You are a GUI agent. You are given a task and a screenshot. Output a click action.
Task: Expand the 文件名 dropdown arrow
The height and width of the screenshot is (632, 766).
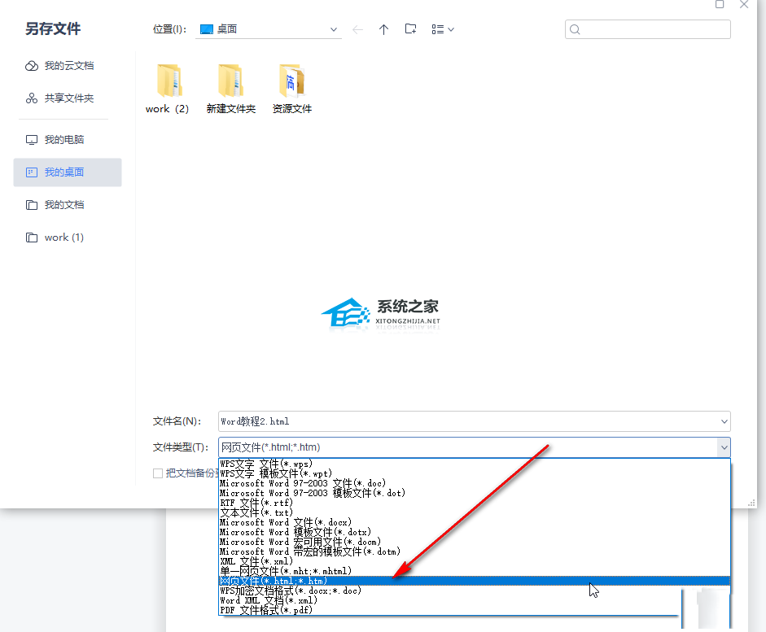724,421
